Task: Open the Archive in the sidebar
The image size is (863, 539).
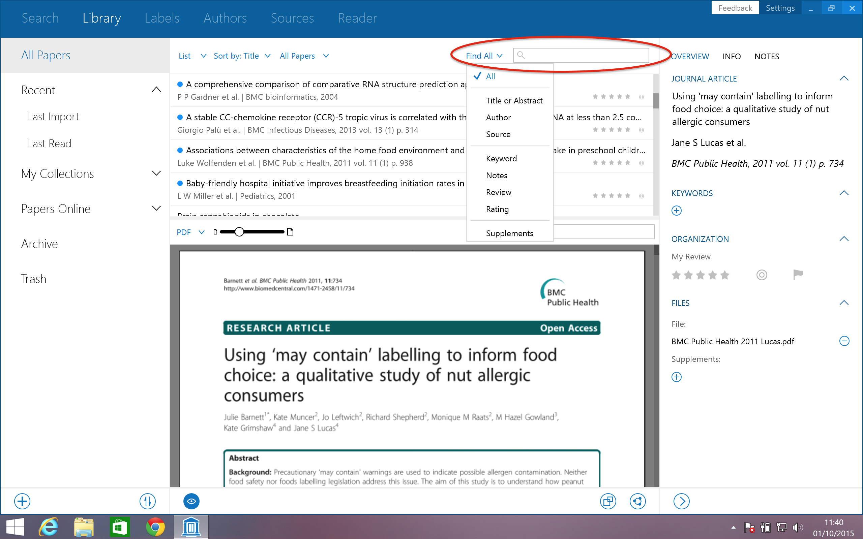Action: [x=39, y=244]
